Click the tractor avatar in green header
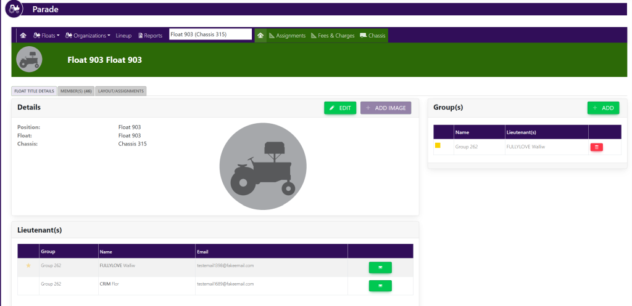 (29, 60)
